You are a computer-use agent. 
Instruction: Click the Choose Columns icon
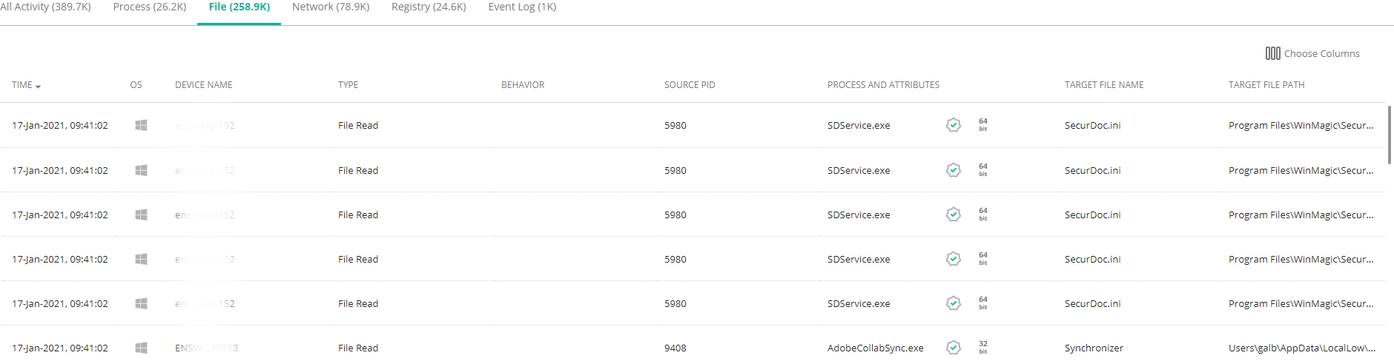pyautogui.click(x=1272, y=53)
